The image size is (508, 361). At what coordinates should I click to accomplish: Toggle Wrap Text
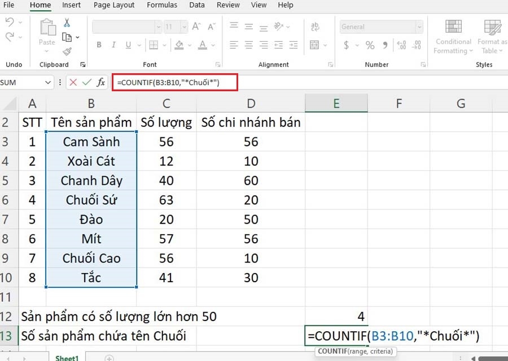click(315, 26)
